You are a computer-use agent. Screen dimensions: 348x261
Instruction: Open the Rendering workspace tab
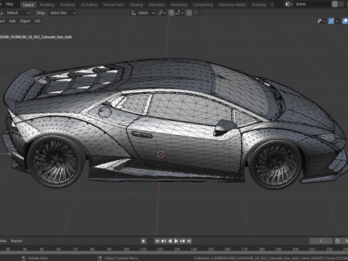[x=179, y=4]
